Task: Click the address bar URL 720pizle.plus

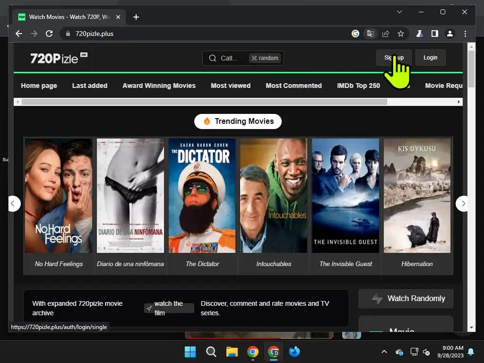Action: point(95,34)
